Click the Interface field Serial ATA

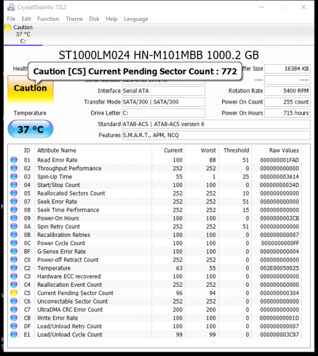pyautogui.click(x=163, y=91)
